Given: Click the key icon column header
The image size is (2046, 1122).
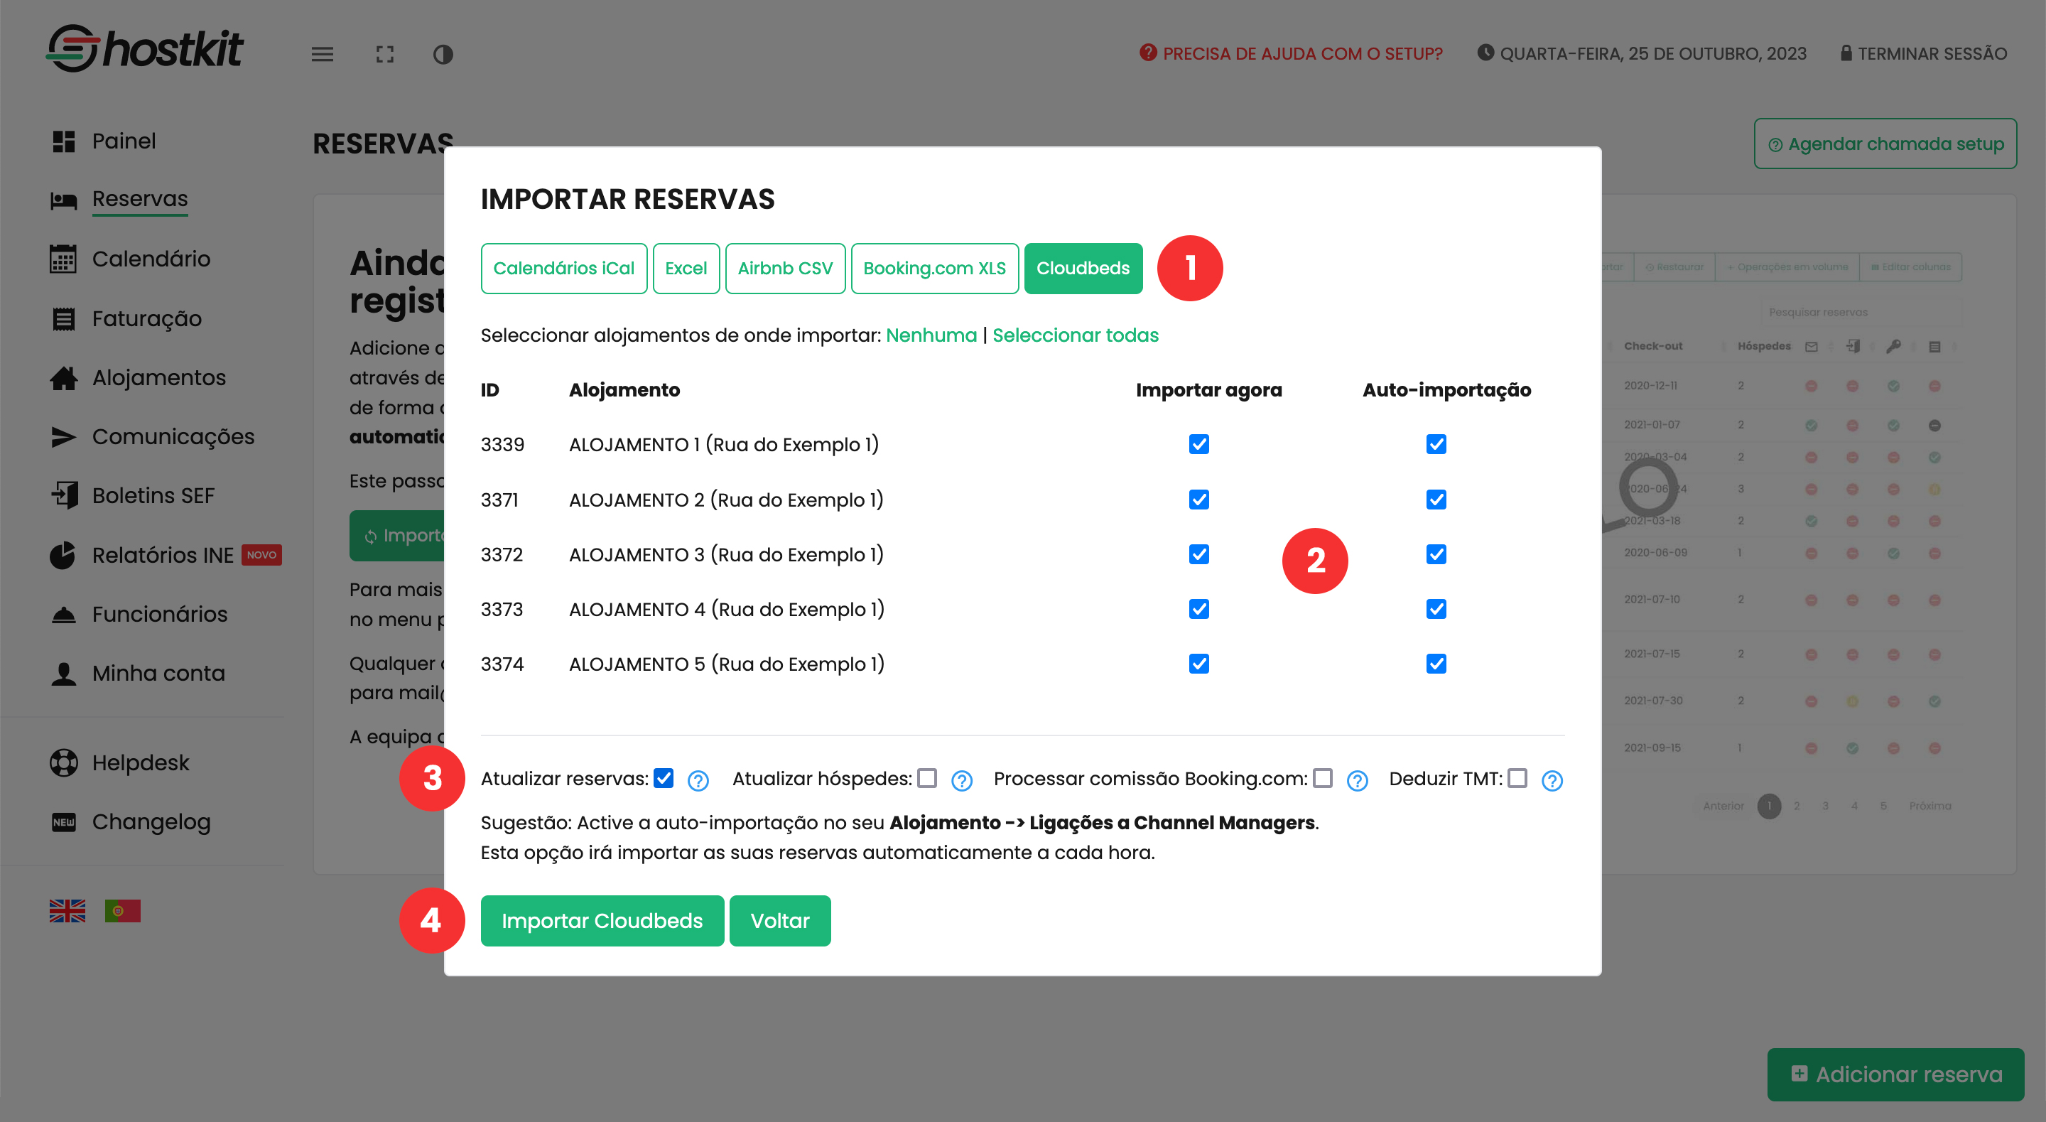Looking at the screenshot, I should point(1893,347).
